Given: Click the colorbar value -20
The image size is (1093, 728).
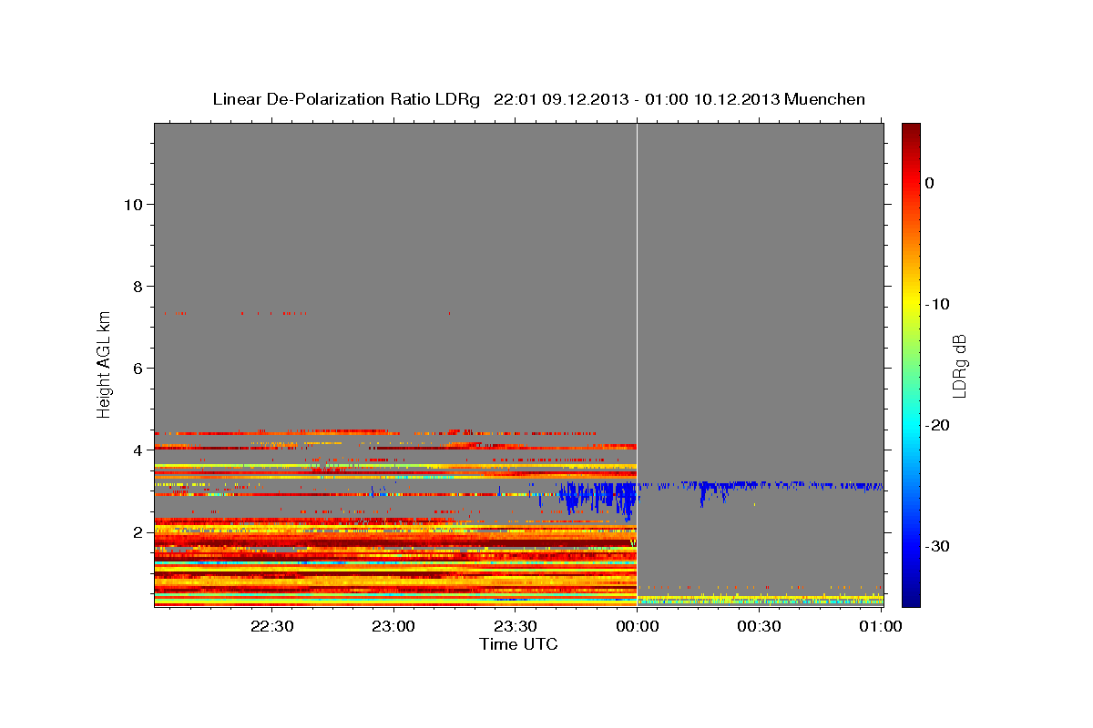Looking at the screenshot, I should tap(936, 425).
